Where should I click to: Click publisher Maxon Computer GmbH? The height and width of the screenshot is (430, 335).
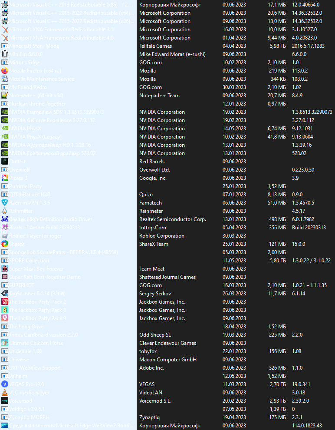168,360
